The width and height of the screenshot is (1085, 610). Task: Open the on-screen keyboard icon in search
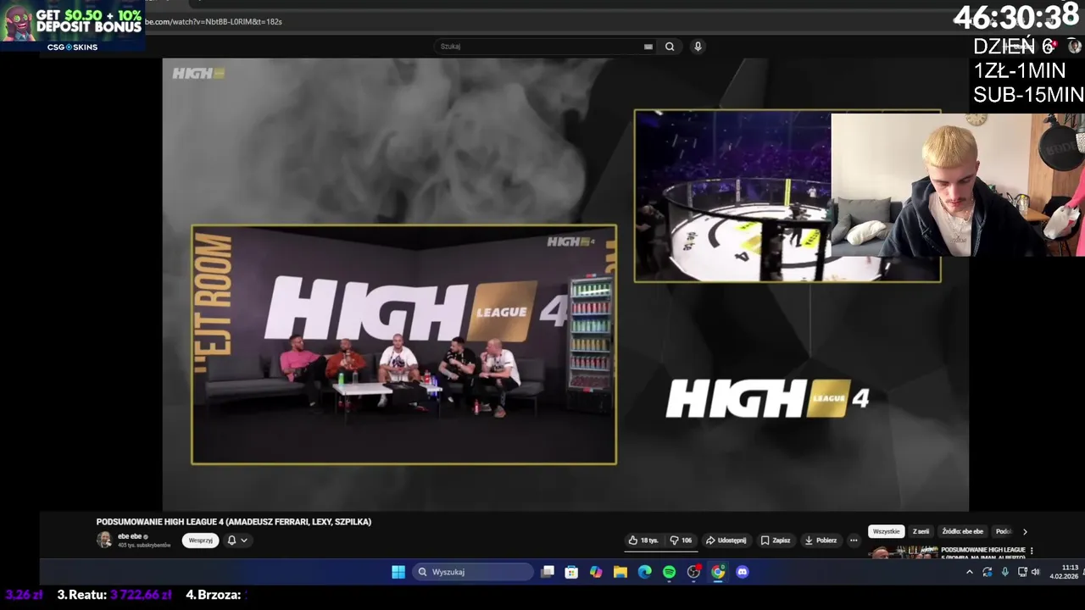click(x=648, y=47)
